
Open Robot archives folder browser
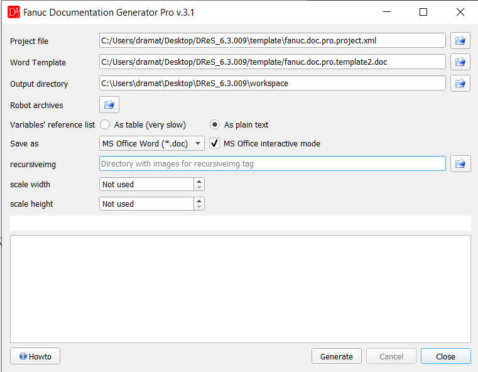point(109,105)
